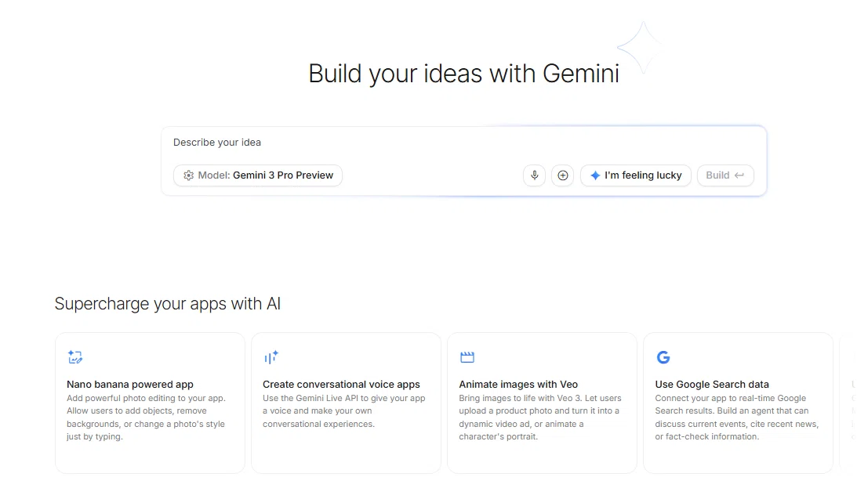Click the Nano banana photo edit icon

[74, 357]
